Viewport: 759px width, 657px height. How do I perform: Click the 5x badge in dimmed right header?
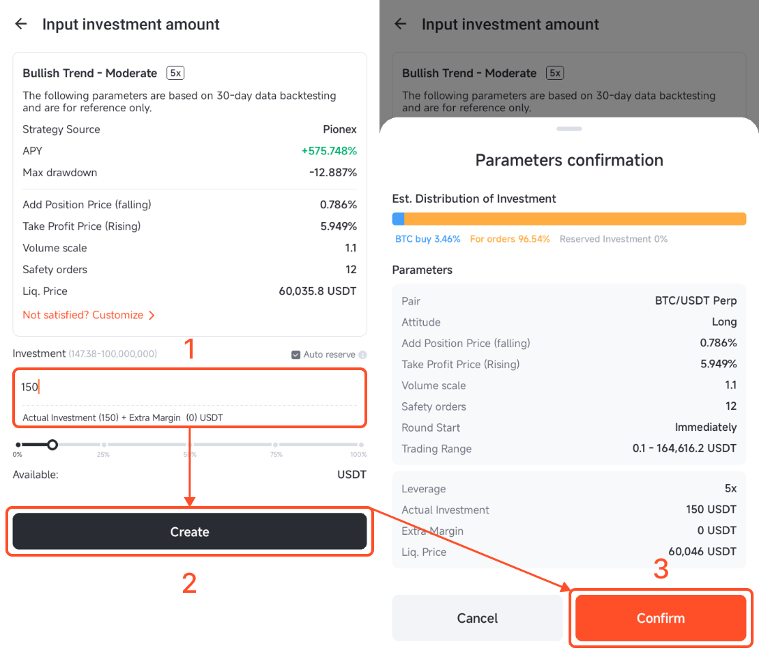[555, 73]
